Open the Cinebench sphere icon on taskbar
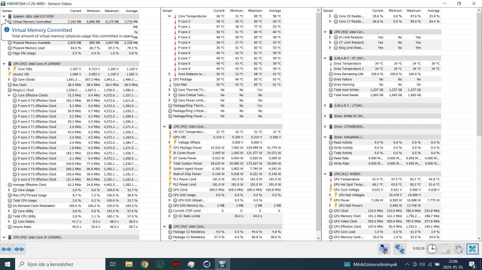482x270 pixels. [x=207, y=264]
